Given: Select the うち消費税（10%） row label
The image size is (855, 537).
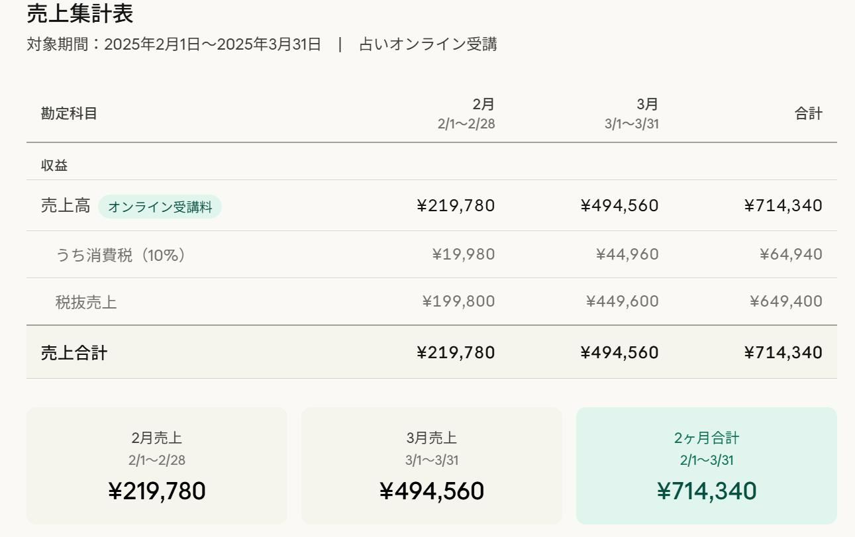Looking at the screenshot, I should click(121, 255).
